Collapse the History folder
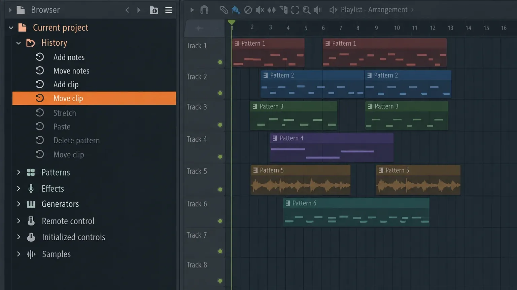The width and height of the screenshot is (517, 290). (19, 43)
